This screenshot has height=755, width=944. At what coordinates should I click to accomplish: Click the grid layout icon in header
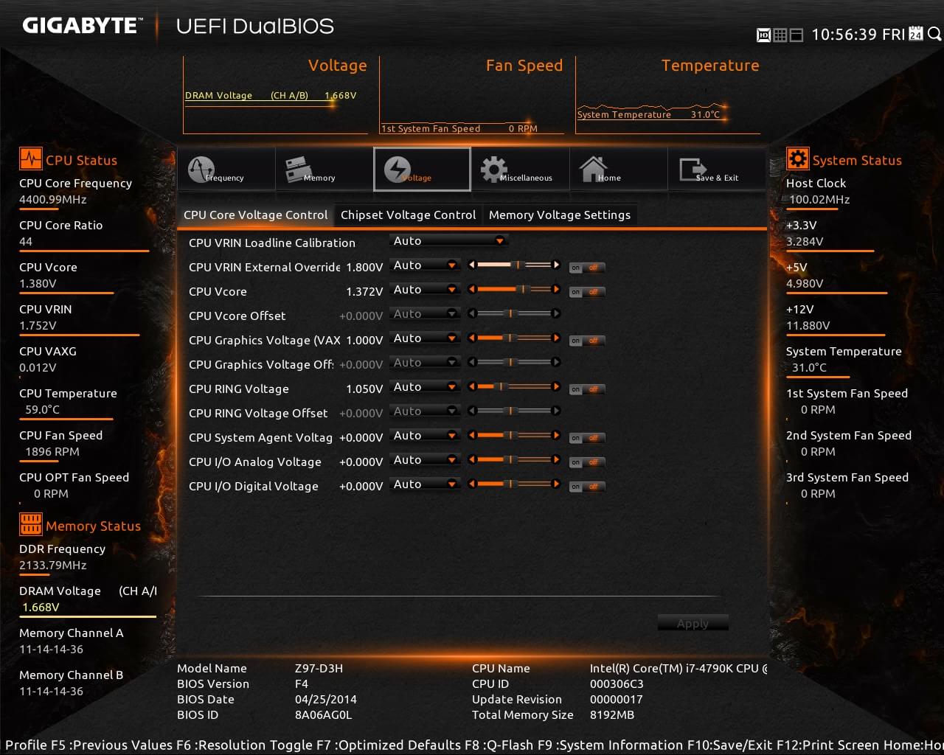click(x=780, y=35)
